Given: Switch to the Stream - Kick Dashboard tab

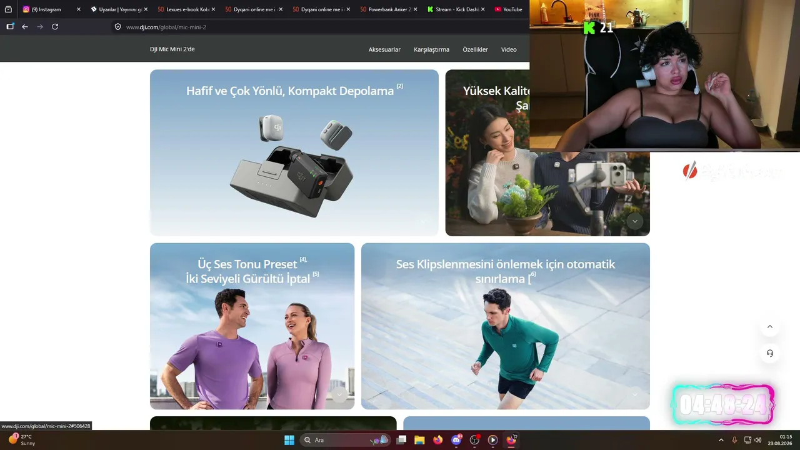Looking at the screenshot, I should [x=456, y=9].
